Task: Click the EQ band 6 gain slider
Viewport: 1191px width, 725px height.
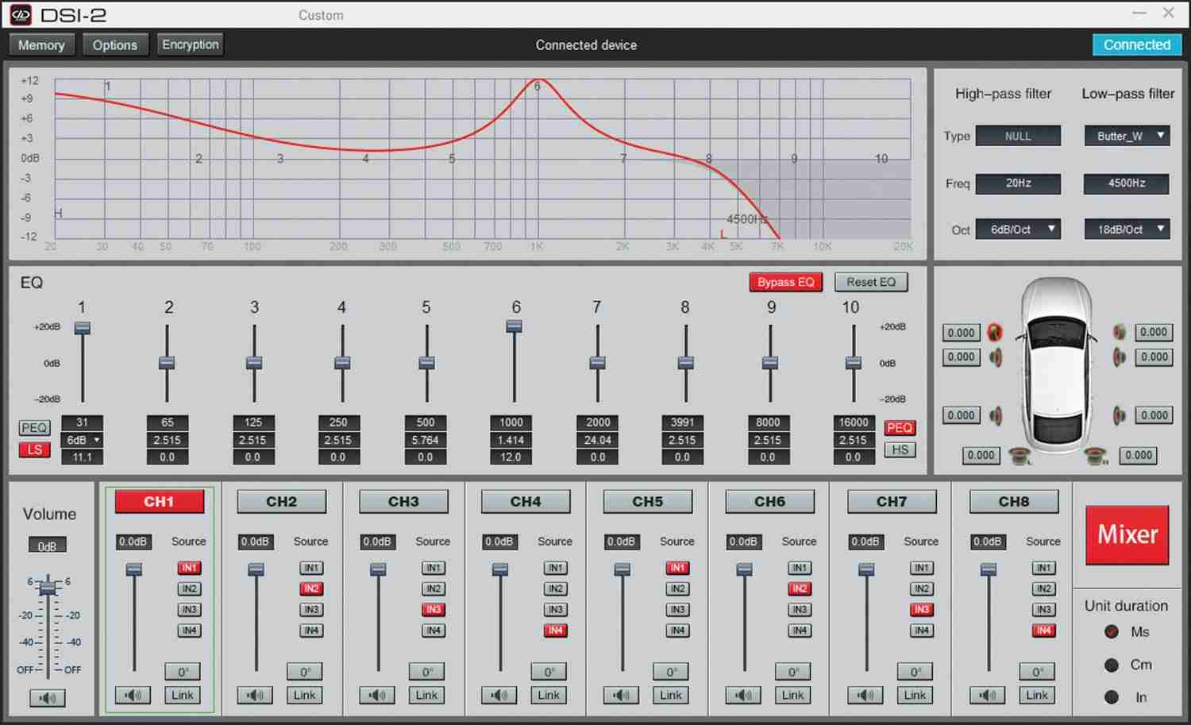Action: point(514,326)
